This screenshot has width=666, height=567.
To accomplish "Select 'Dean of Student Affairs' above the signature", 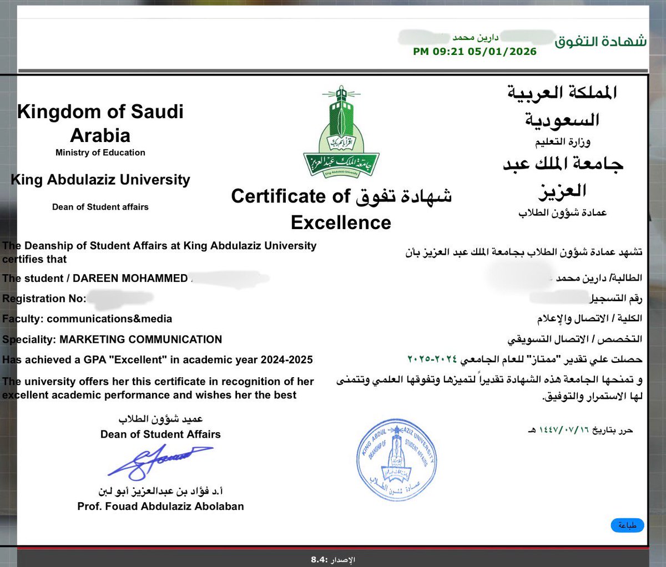I will [160, 434].
